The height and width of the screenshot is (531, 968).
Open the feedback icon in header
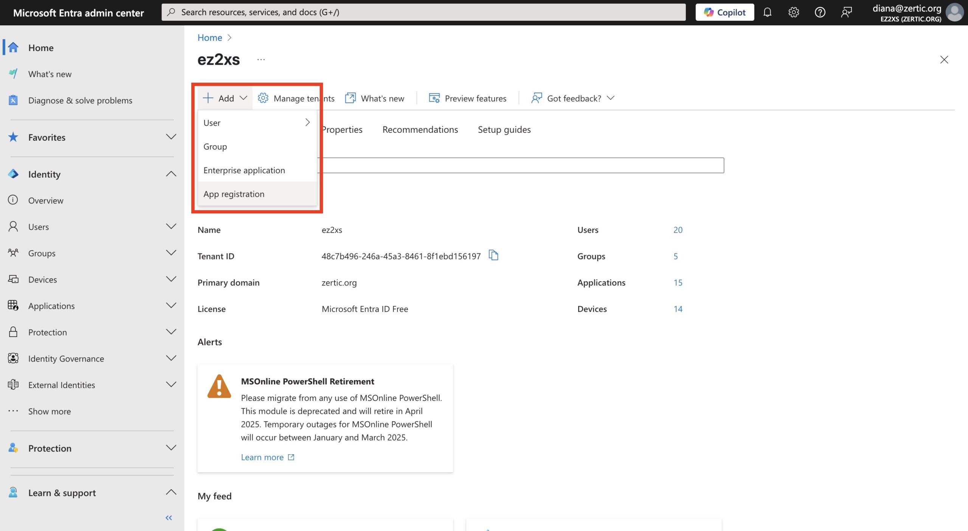click(x=846, y=12)
